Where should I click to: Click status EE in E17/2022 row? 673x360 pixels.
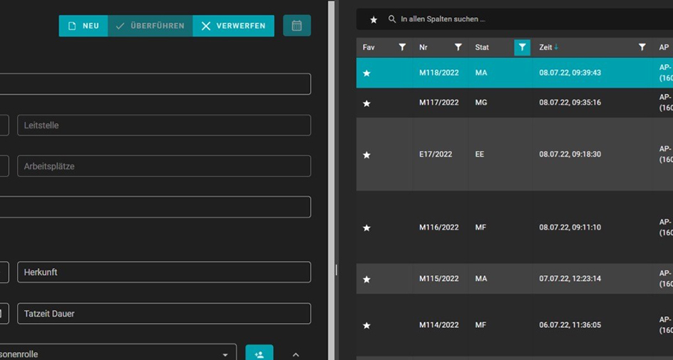(479, 154)
